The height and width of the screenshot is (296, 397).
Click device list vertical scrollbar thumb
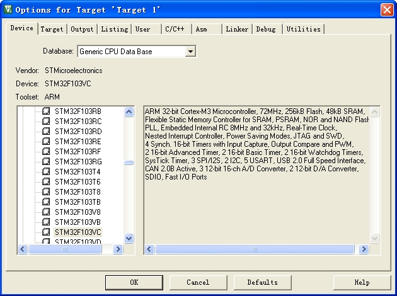129,162
